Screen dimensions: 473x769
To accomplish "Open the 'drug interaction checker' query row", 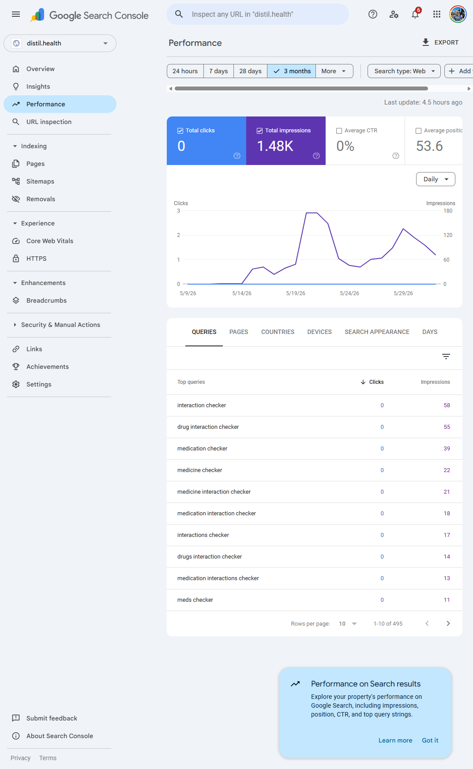I will pyautogui.click(x=315, y=427).
